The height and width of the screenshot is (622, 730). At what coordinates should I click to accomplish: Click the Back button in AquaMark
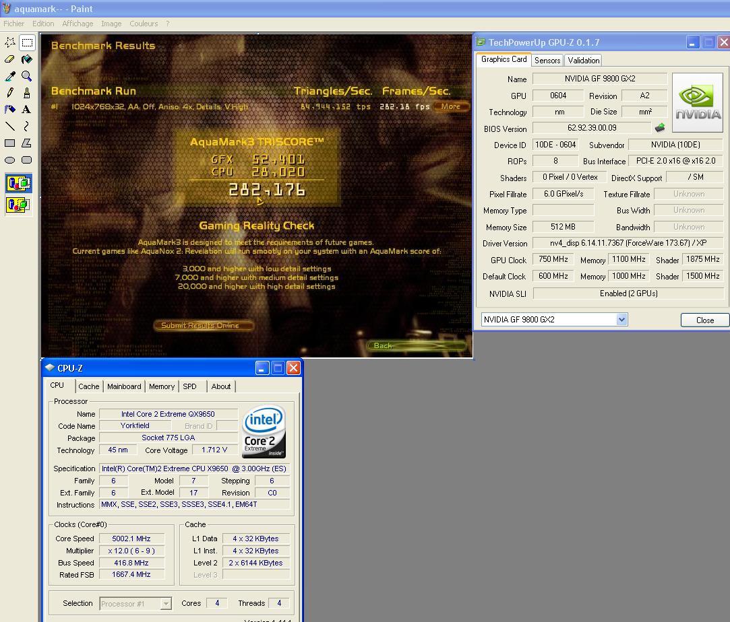point(416,345)
